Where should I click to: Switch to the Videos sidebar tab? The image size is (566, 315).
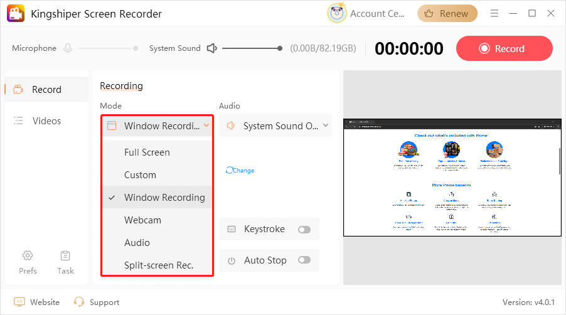[x=46, y=120]
